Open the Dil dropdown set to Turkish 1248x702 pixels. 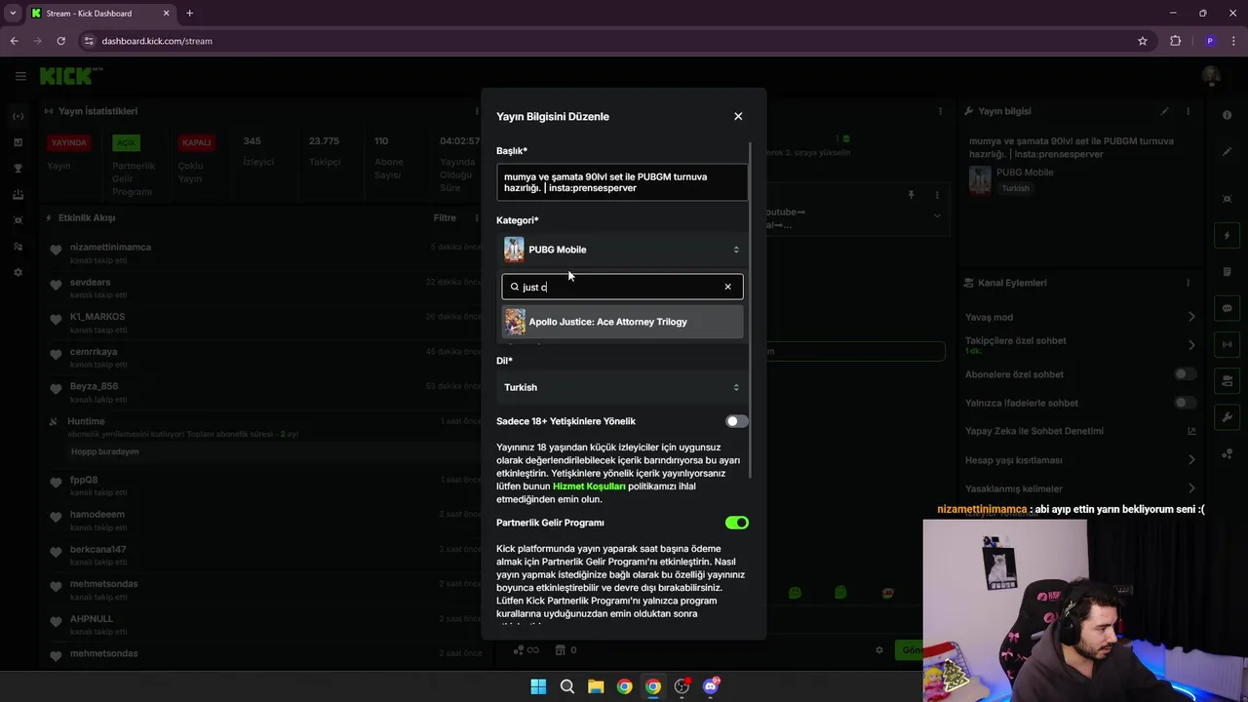coord(622,387)
